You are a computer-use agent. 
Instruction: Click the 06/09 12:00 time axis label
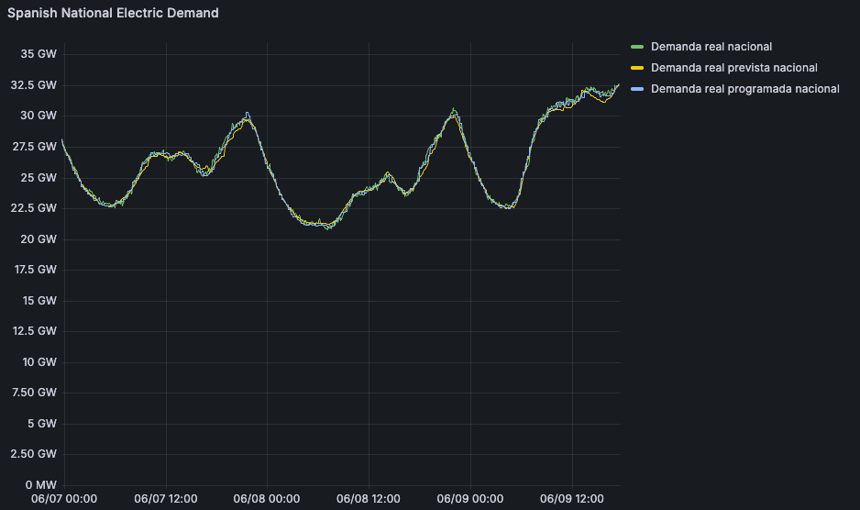(x=572, y=499)
